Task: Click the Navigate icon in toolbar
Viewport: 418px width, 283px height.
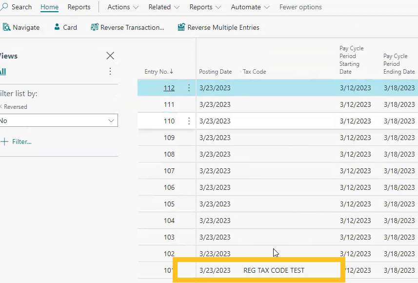Action: click(6, 27)
